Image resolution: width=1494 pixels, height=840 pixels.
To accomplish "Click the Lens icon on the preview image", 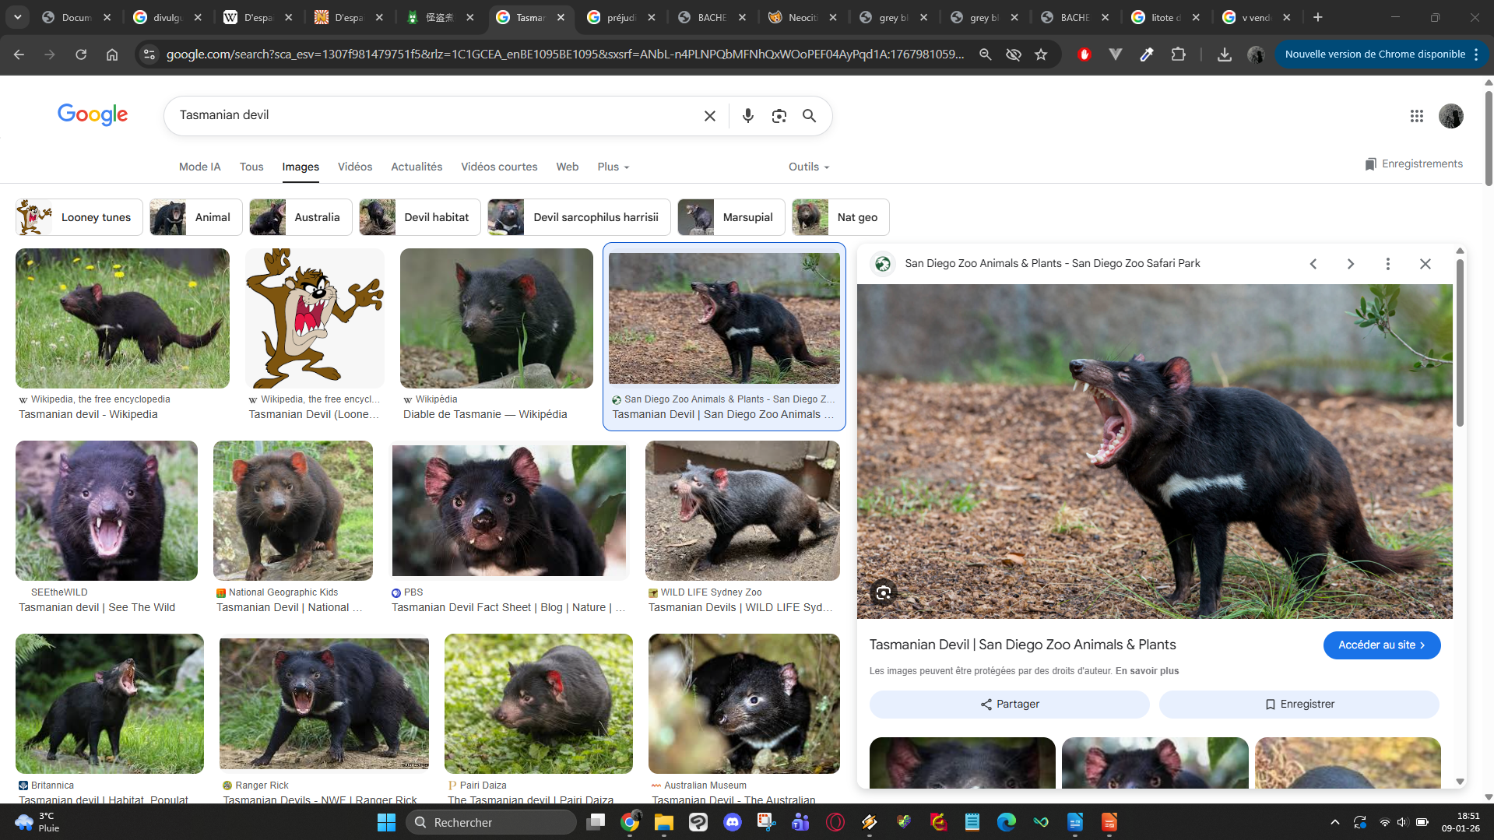I will tap(883, 593).
